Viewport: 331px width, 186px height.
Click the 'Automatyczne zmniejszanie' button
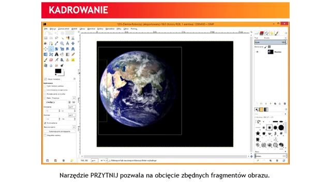point(59,131)
